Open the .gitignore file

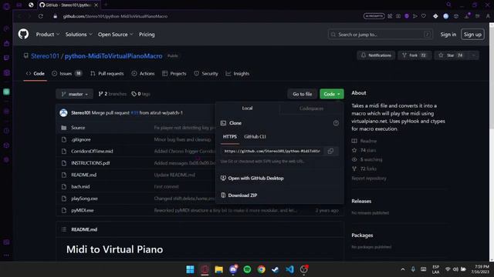coord(80,139)
